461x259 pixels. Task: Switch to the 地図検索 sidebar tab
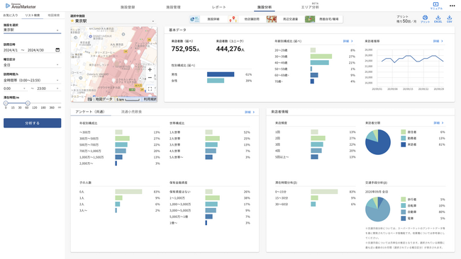pos(54,16)
